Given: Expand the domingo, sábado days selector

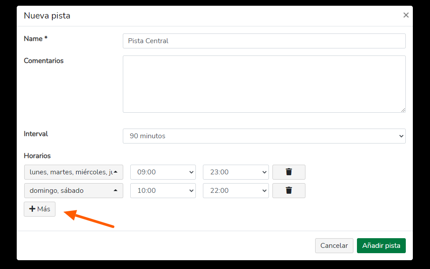Looking at the screenshot, I should tap(74, 191).
